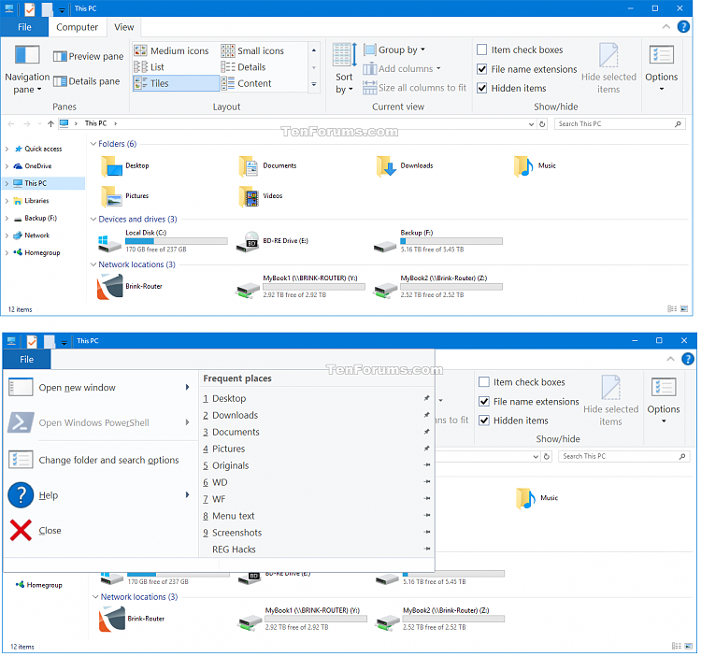Open Brink-Router network location in top window
This screenshot has height=656, width=701.
130,287
